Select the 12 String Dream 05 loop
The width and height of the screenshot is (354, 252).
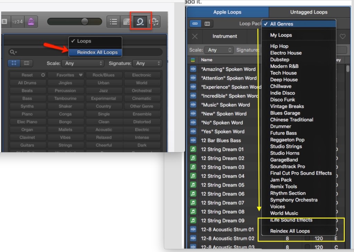pos(223,185)
